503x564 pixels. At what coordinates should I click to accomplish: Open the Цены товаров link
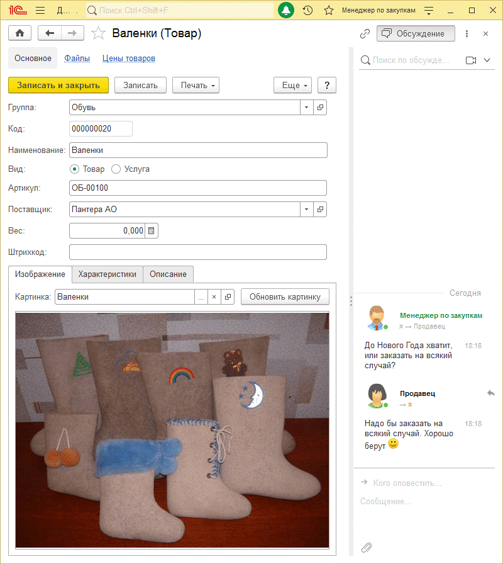click(128, 59)
